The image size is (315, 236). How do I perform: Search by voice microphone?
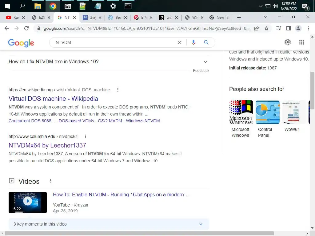tap(193, 42)
